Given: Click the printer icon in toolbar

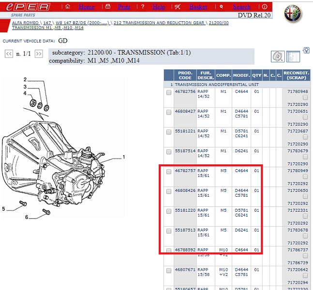Looking at the screenshot, I should coord(108,7).
